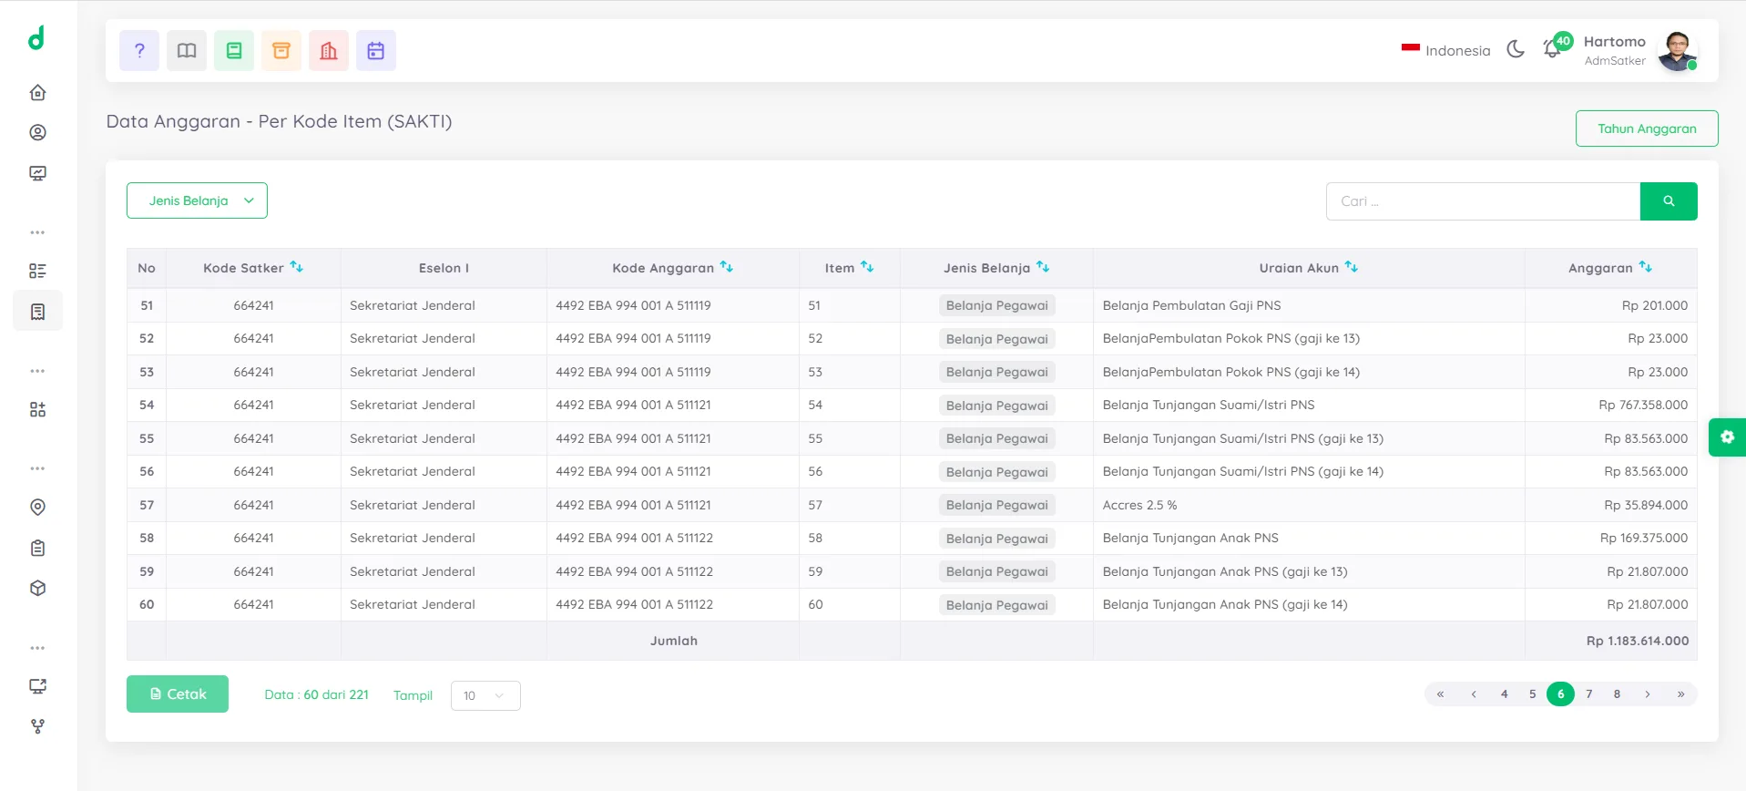
Task: Go to page 8
Action: pyautogui.click(x=1618, y=694)
